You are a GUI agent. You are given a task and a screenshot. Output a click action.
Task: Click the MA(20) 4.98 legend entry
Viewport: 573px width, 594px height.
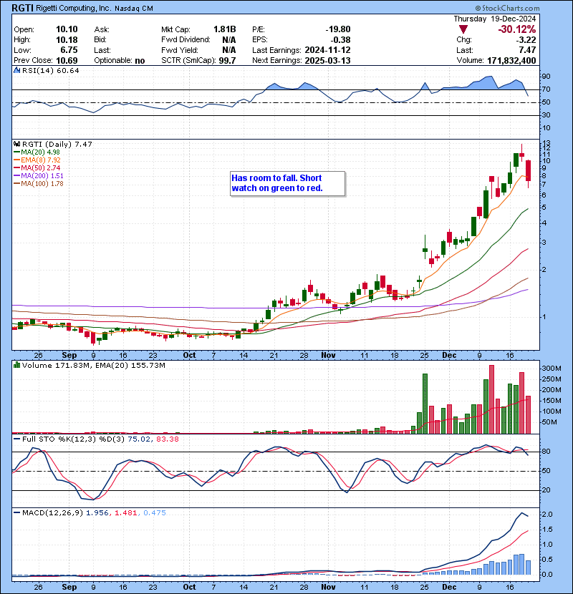(x=37, y=152)
